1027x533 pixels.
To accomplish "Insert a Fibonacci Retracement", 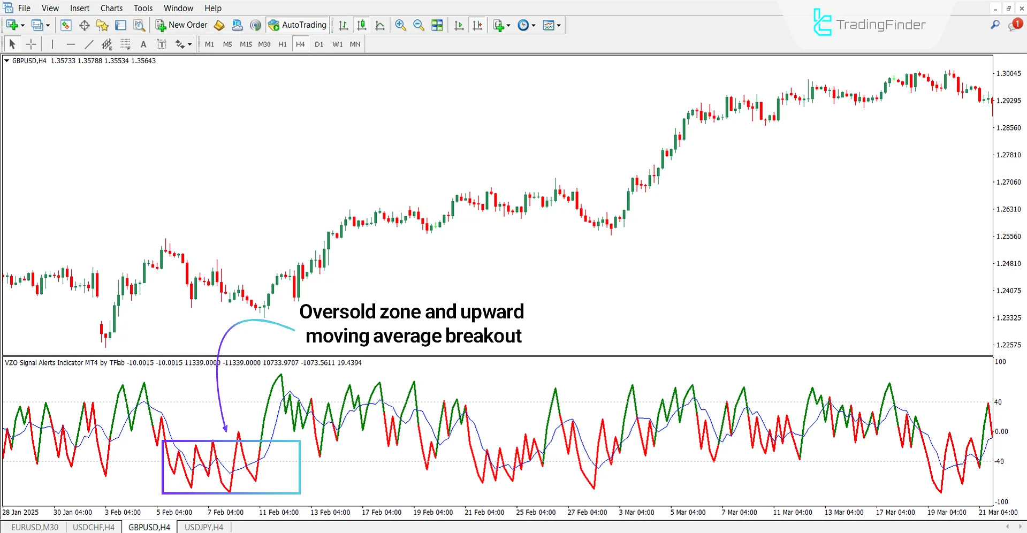I will [126, 44].
